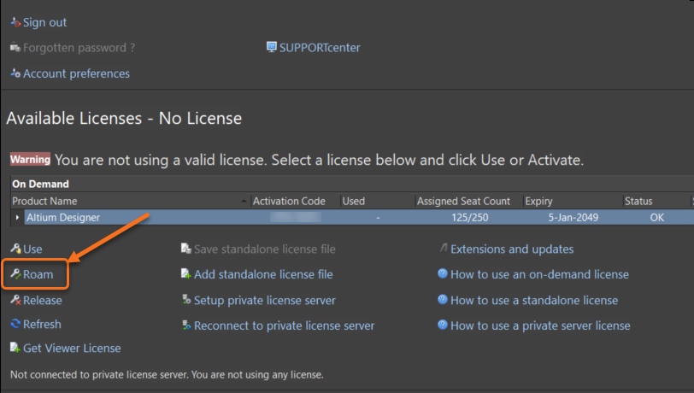This screenshot has height=393, width=694.
Task: Click the Sign out icon
Action: (15, 22)
